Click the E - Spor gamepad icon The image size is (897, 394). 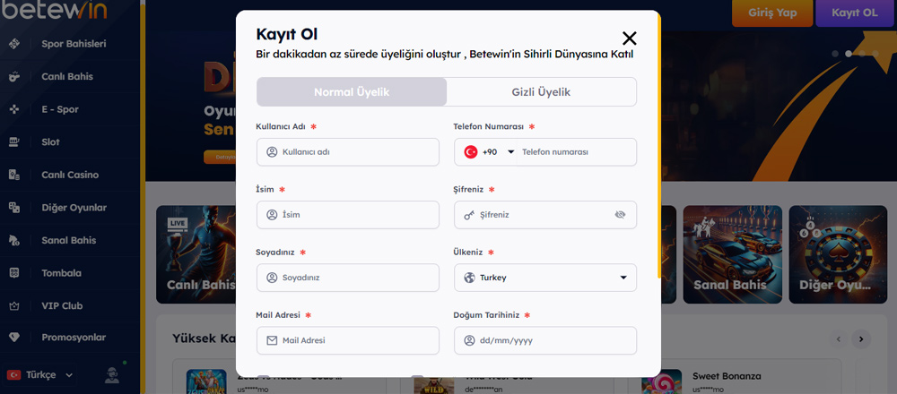coord(14,109)
